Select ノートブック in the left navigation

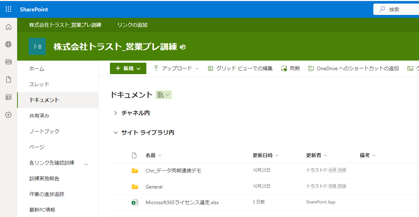tap(44, 131)
